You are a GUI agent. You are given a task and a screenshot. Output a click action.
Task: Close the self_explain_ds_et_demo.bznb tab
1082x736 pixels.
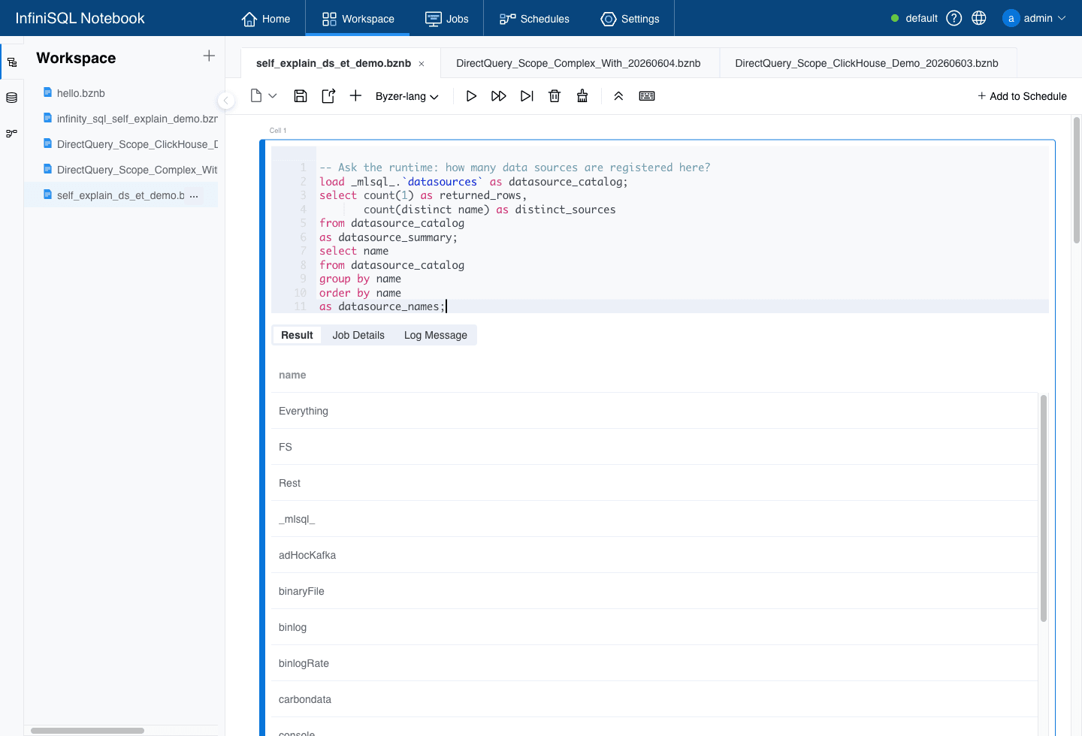pyautogui.click(x=422, y=64)
